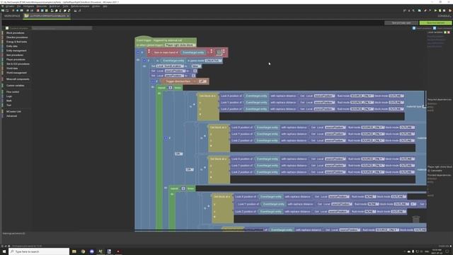The width and height of the screenshot is (453, 255).
Task: Open the Workspace menu
Action: pos(28,6)
